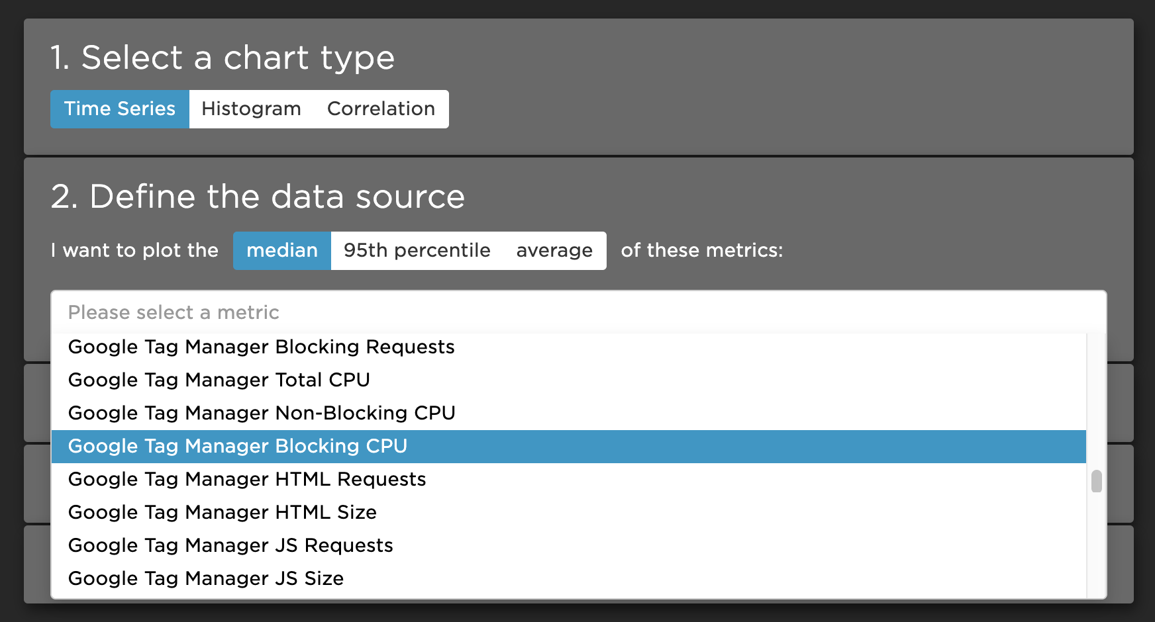
Task: Choose Google Tag Manager Non-Blocking CPU
Action: click(262, 414)
